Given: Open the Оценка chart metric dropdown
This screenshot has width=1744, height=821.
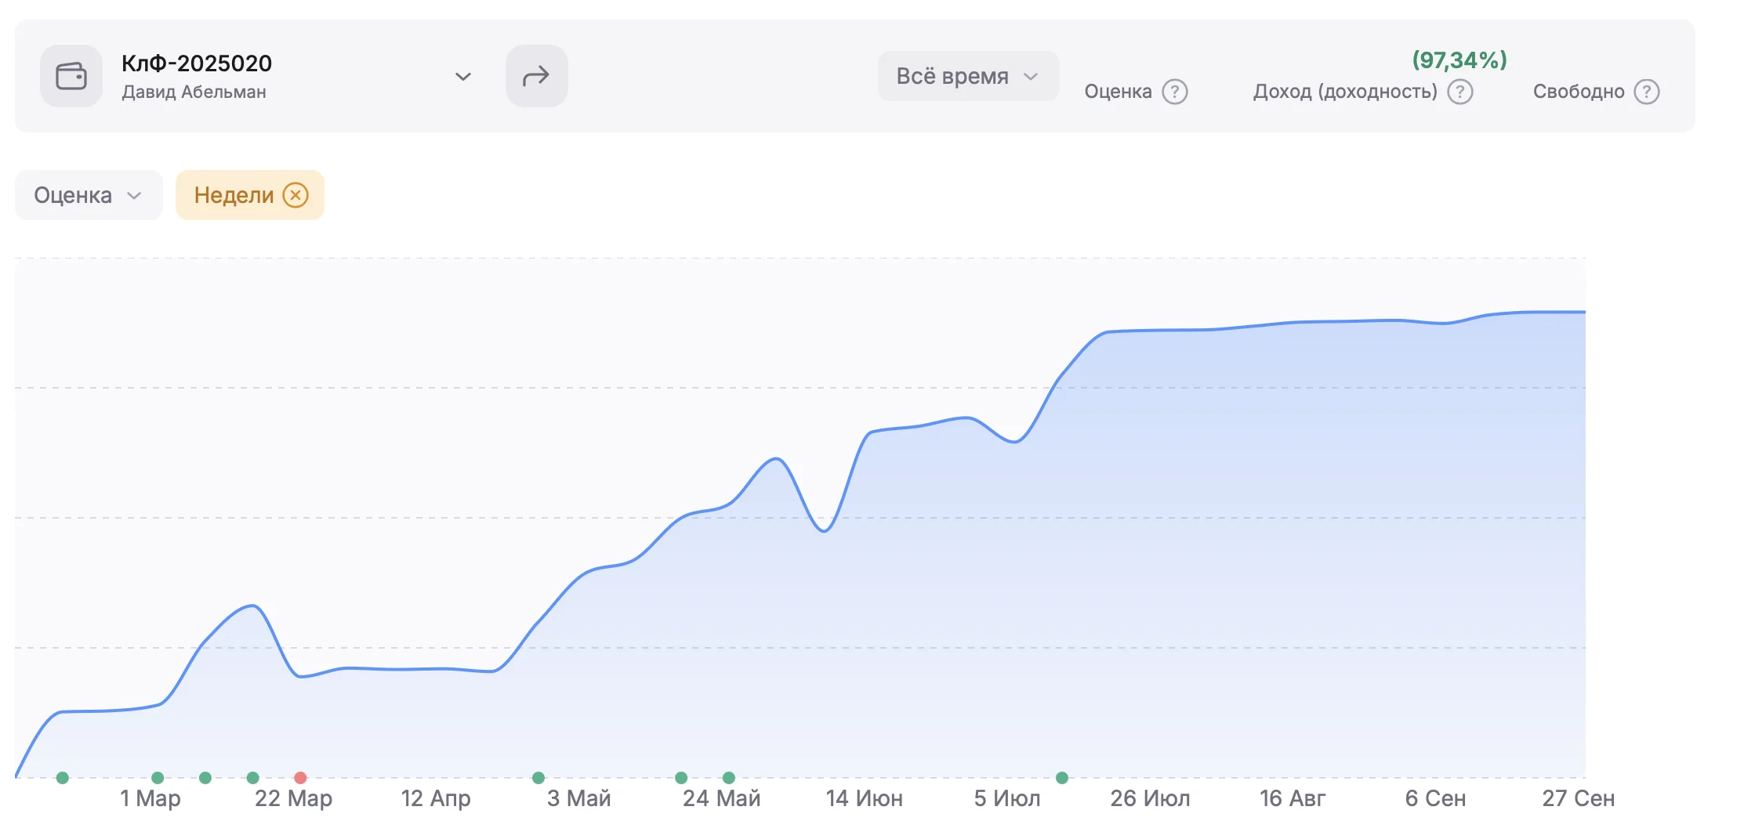Looking at the screenshot, I should point(89,195).
